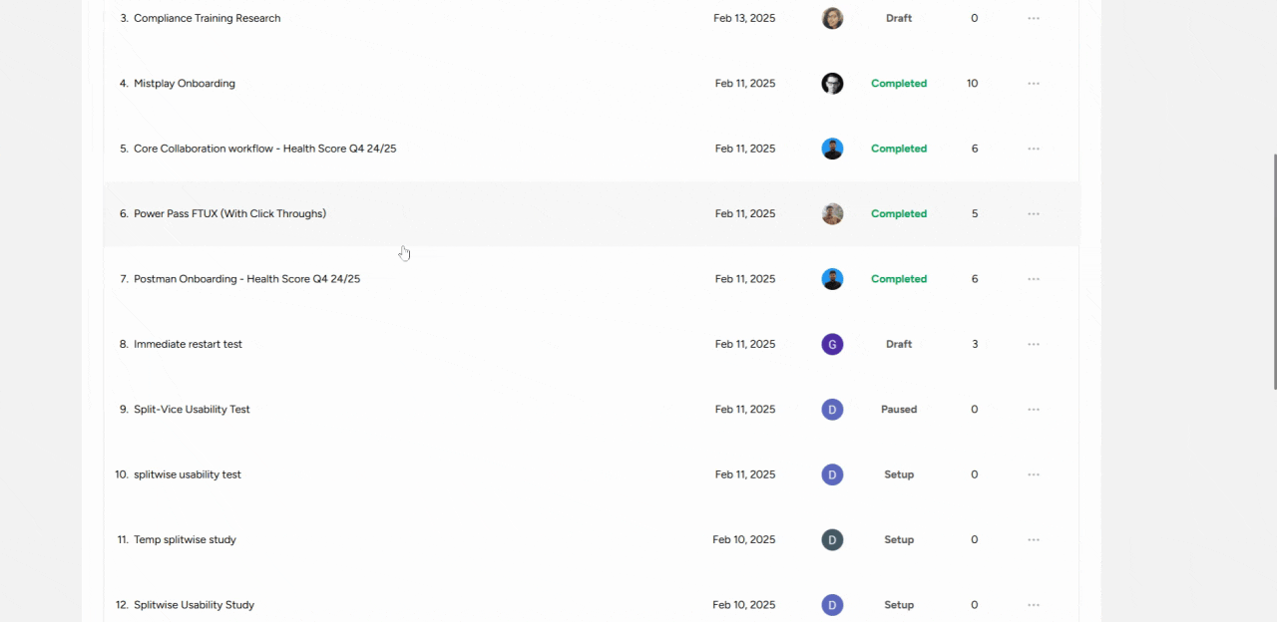Click ellipsis for Core Collaboration workflow row
The image size is (1277, 622).
click(1034, 149)
